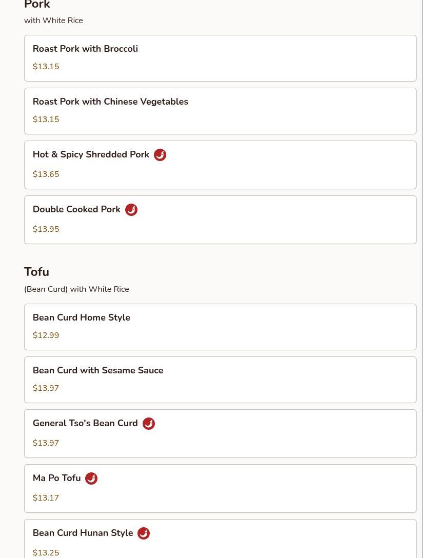Click spicy icon beside General Tso's Bean Curd
Viewport: 433px width, 558px height.
point(149,424)
